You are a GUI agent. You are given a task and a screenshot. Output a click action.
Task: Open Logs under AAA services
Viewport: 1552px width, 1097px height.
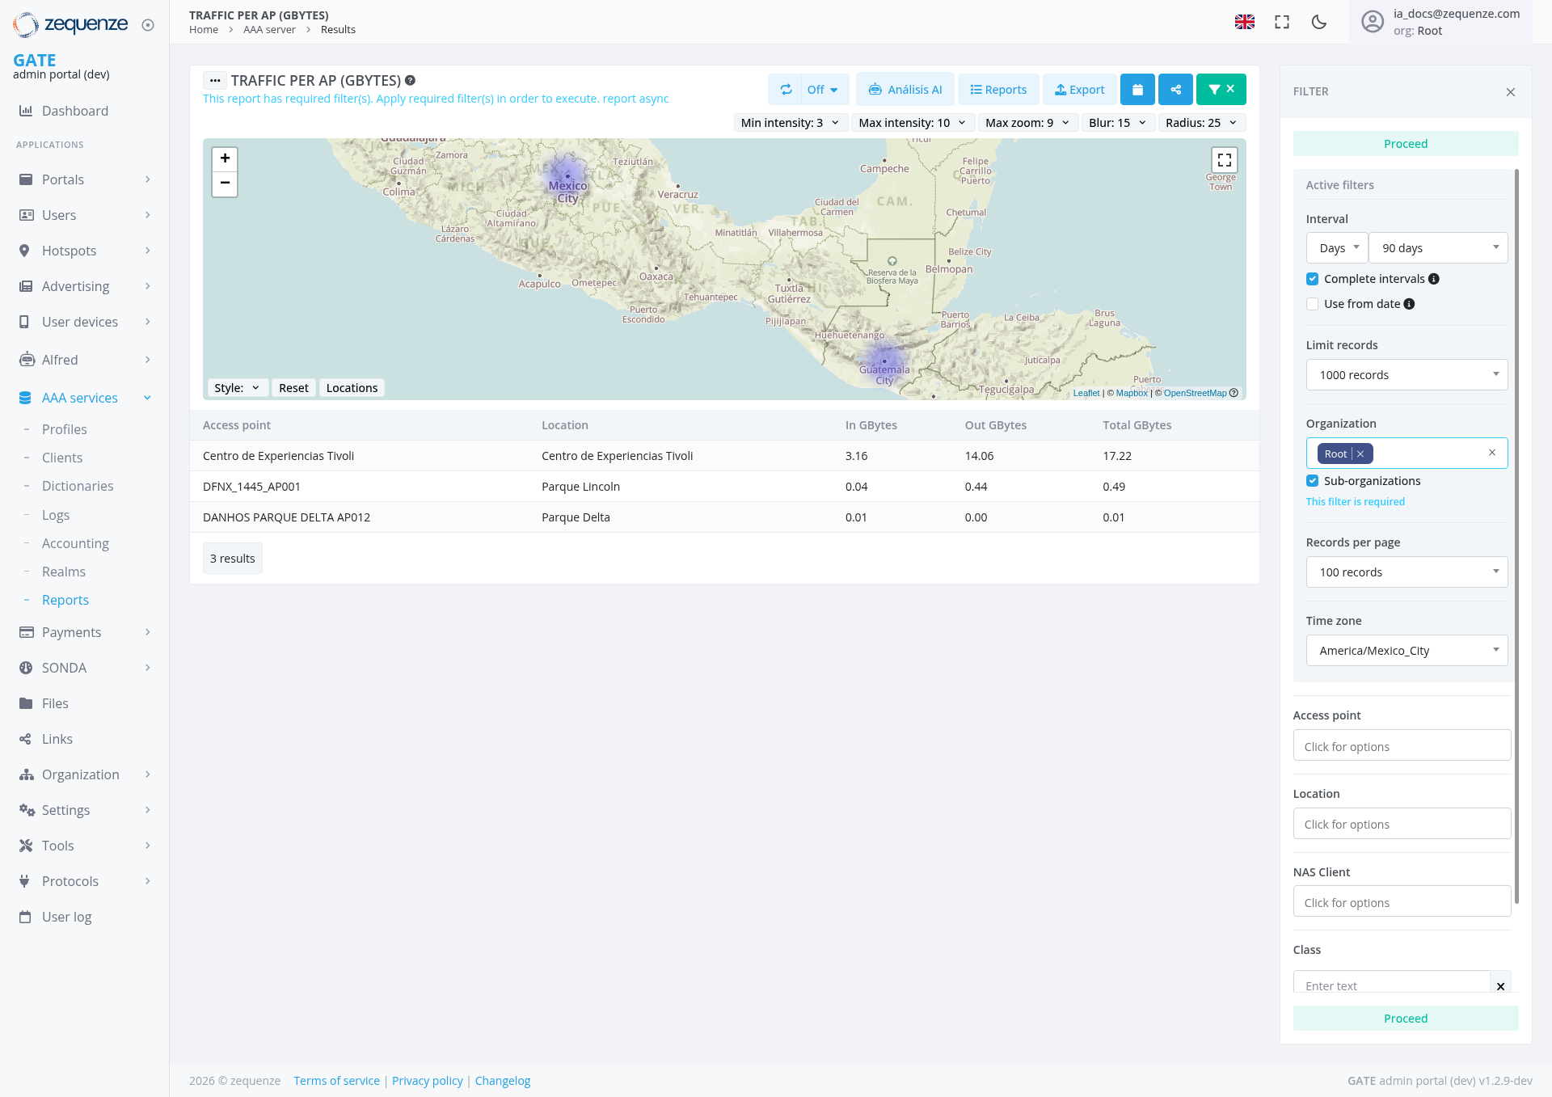pos(56,515)
